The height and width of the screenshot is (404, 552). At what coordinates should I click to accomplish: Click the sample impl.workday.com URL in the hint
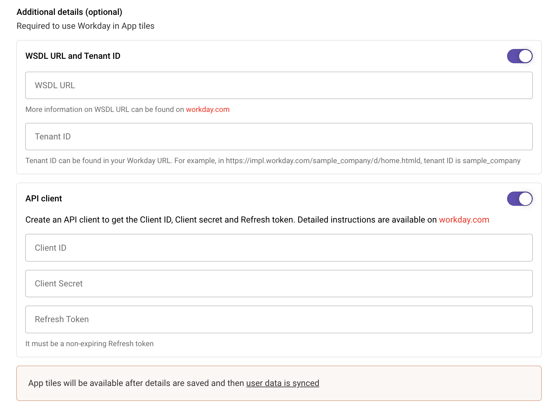pyautogui.click(x=323, y=161)
